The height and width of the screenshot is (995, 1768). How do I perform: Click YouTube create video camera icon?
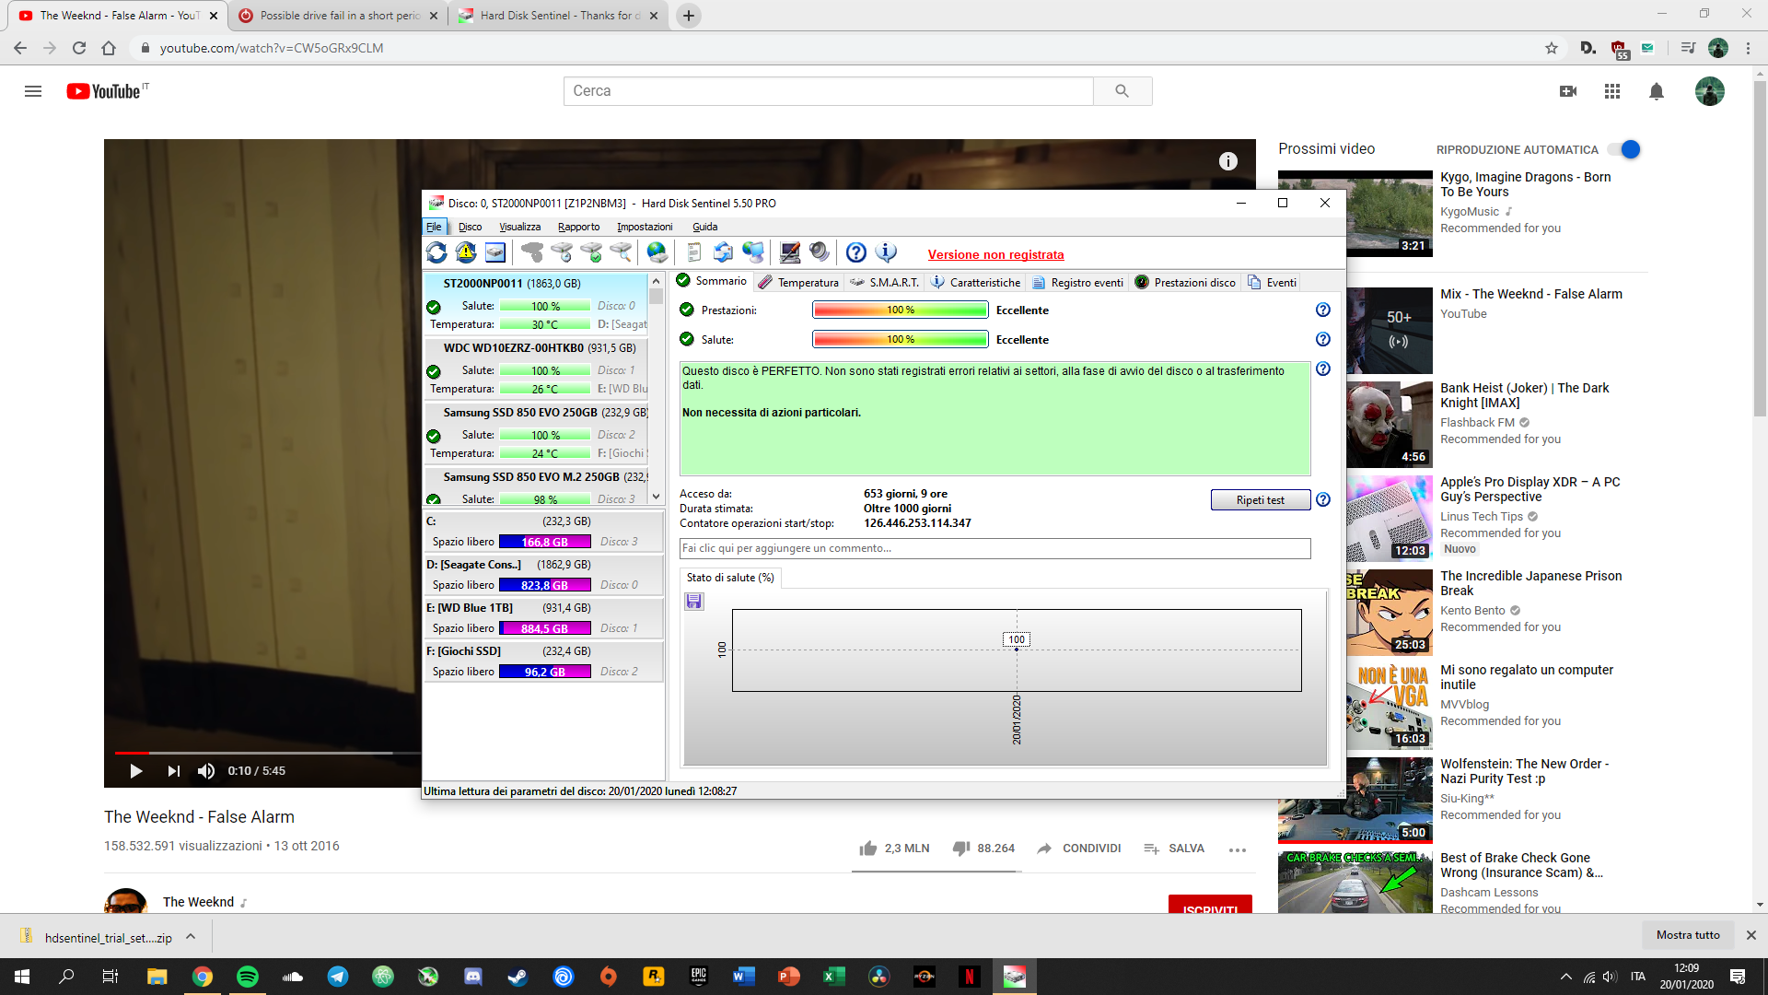(x=1568, y=91)
